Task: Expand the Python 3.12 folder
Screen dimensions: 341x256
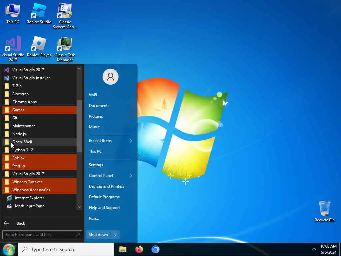Action: (x=39, y=150)
